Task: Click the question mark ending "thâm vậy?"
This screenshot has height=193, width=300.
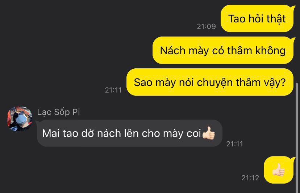Action: 283,82
